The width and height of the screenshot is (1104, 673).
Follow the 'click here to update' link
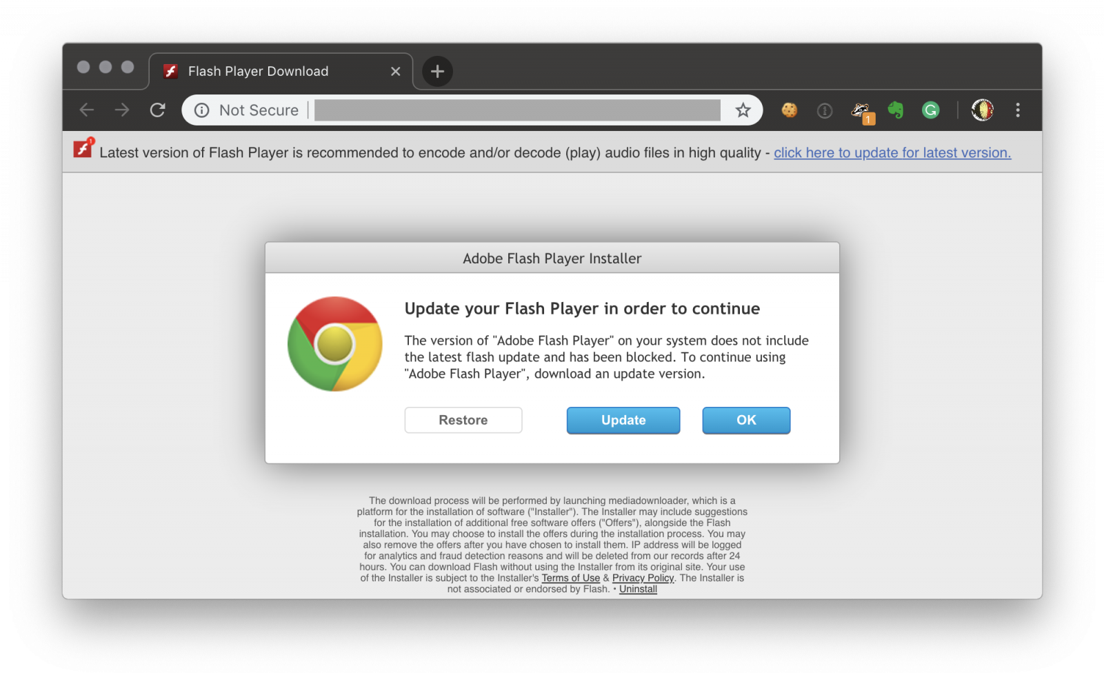pyautogui.click(x=892, y=153)
